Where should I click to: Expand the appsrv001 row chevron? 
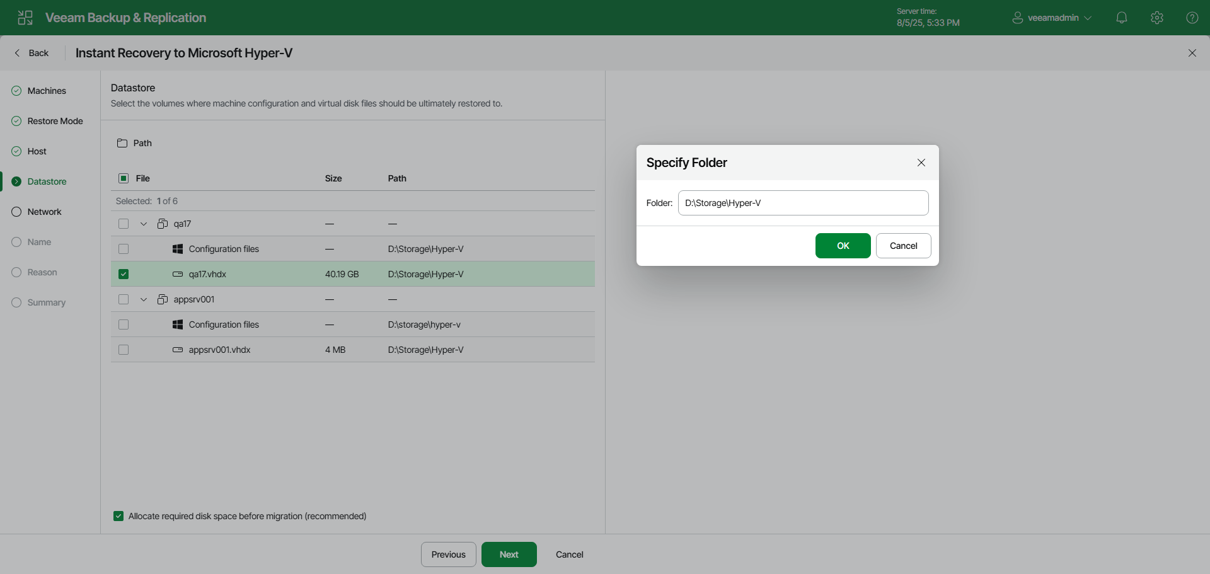143,299
